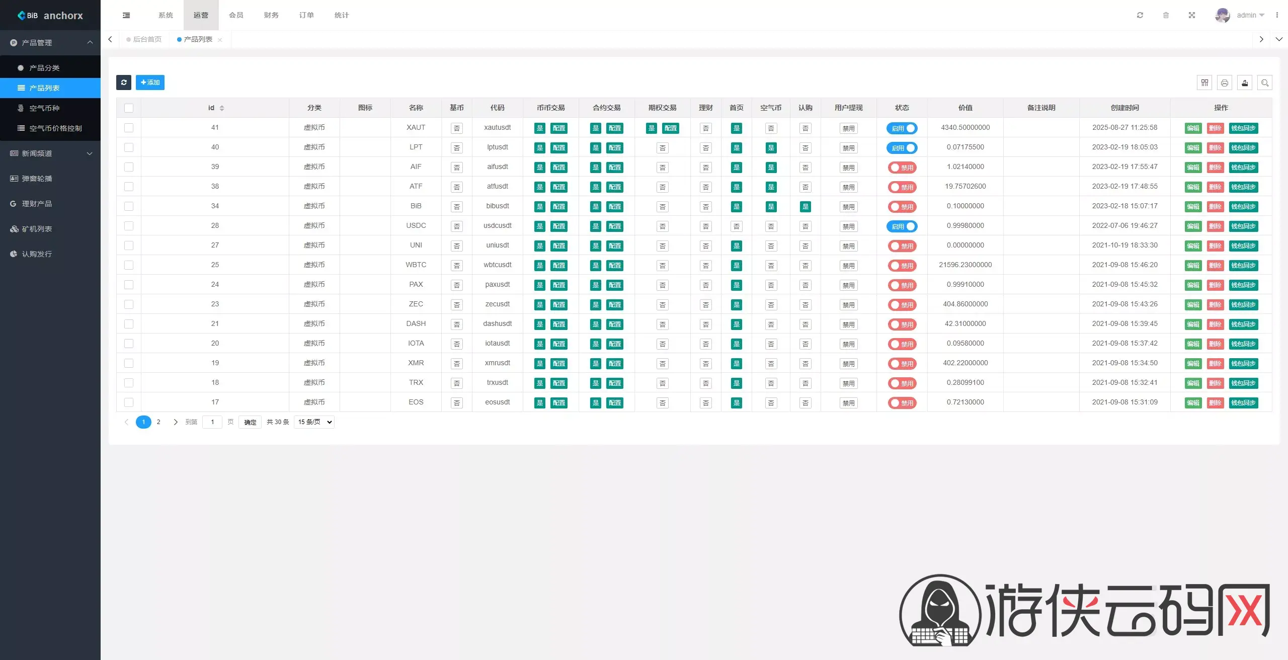The height and width of the screenshot is (660, 1288).
Task: Toggle fullscreen using the expand icon
Action: pos(1192,15)
